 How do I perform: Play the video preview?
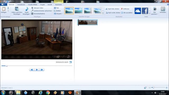click(37, 70)
